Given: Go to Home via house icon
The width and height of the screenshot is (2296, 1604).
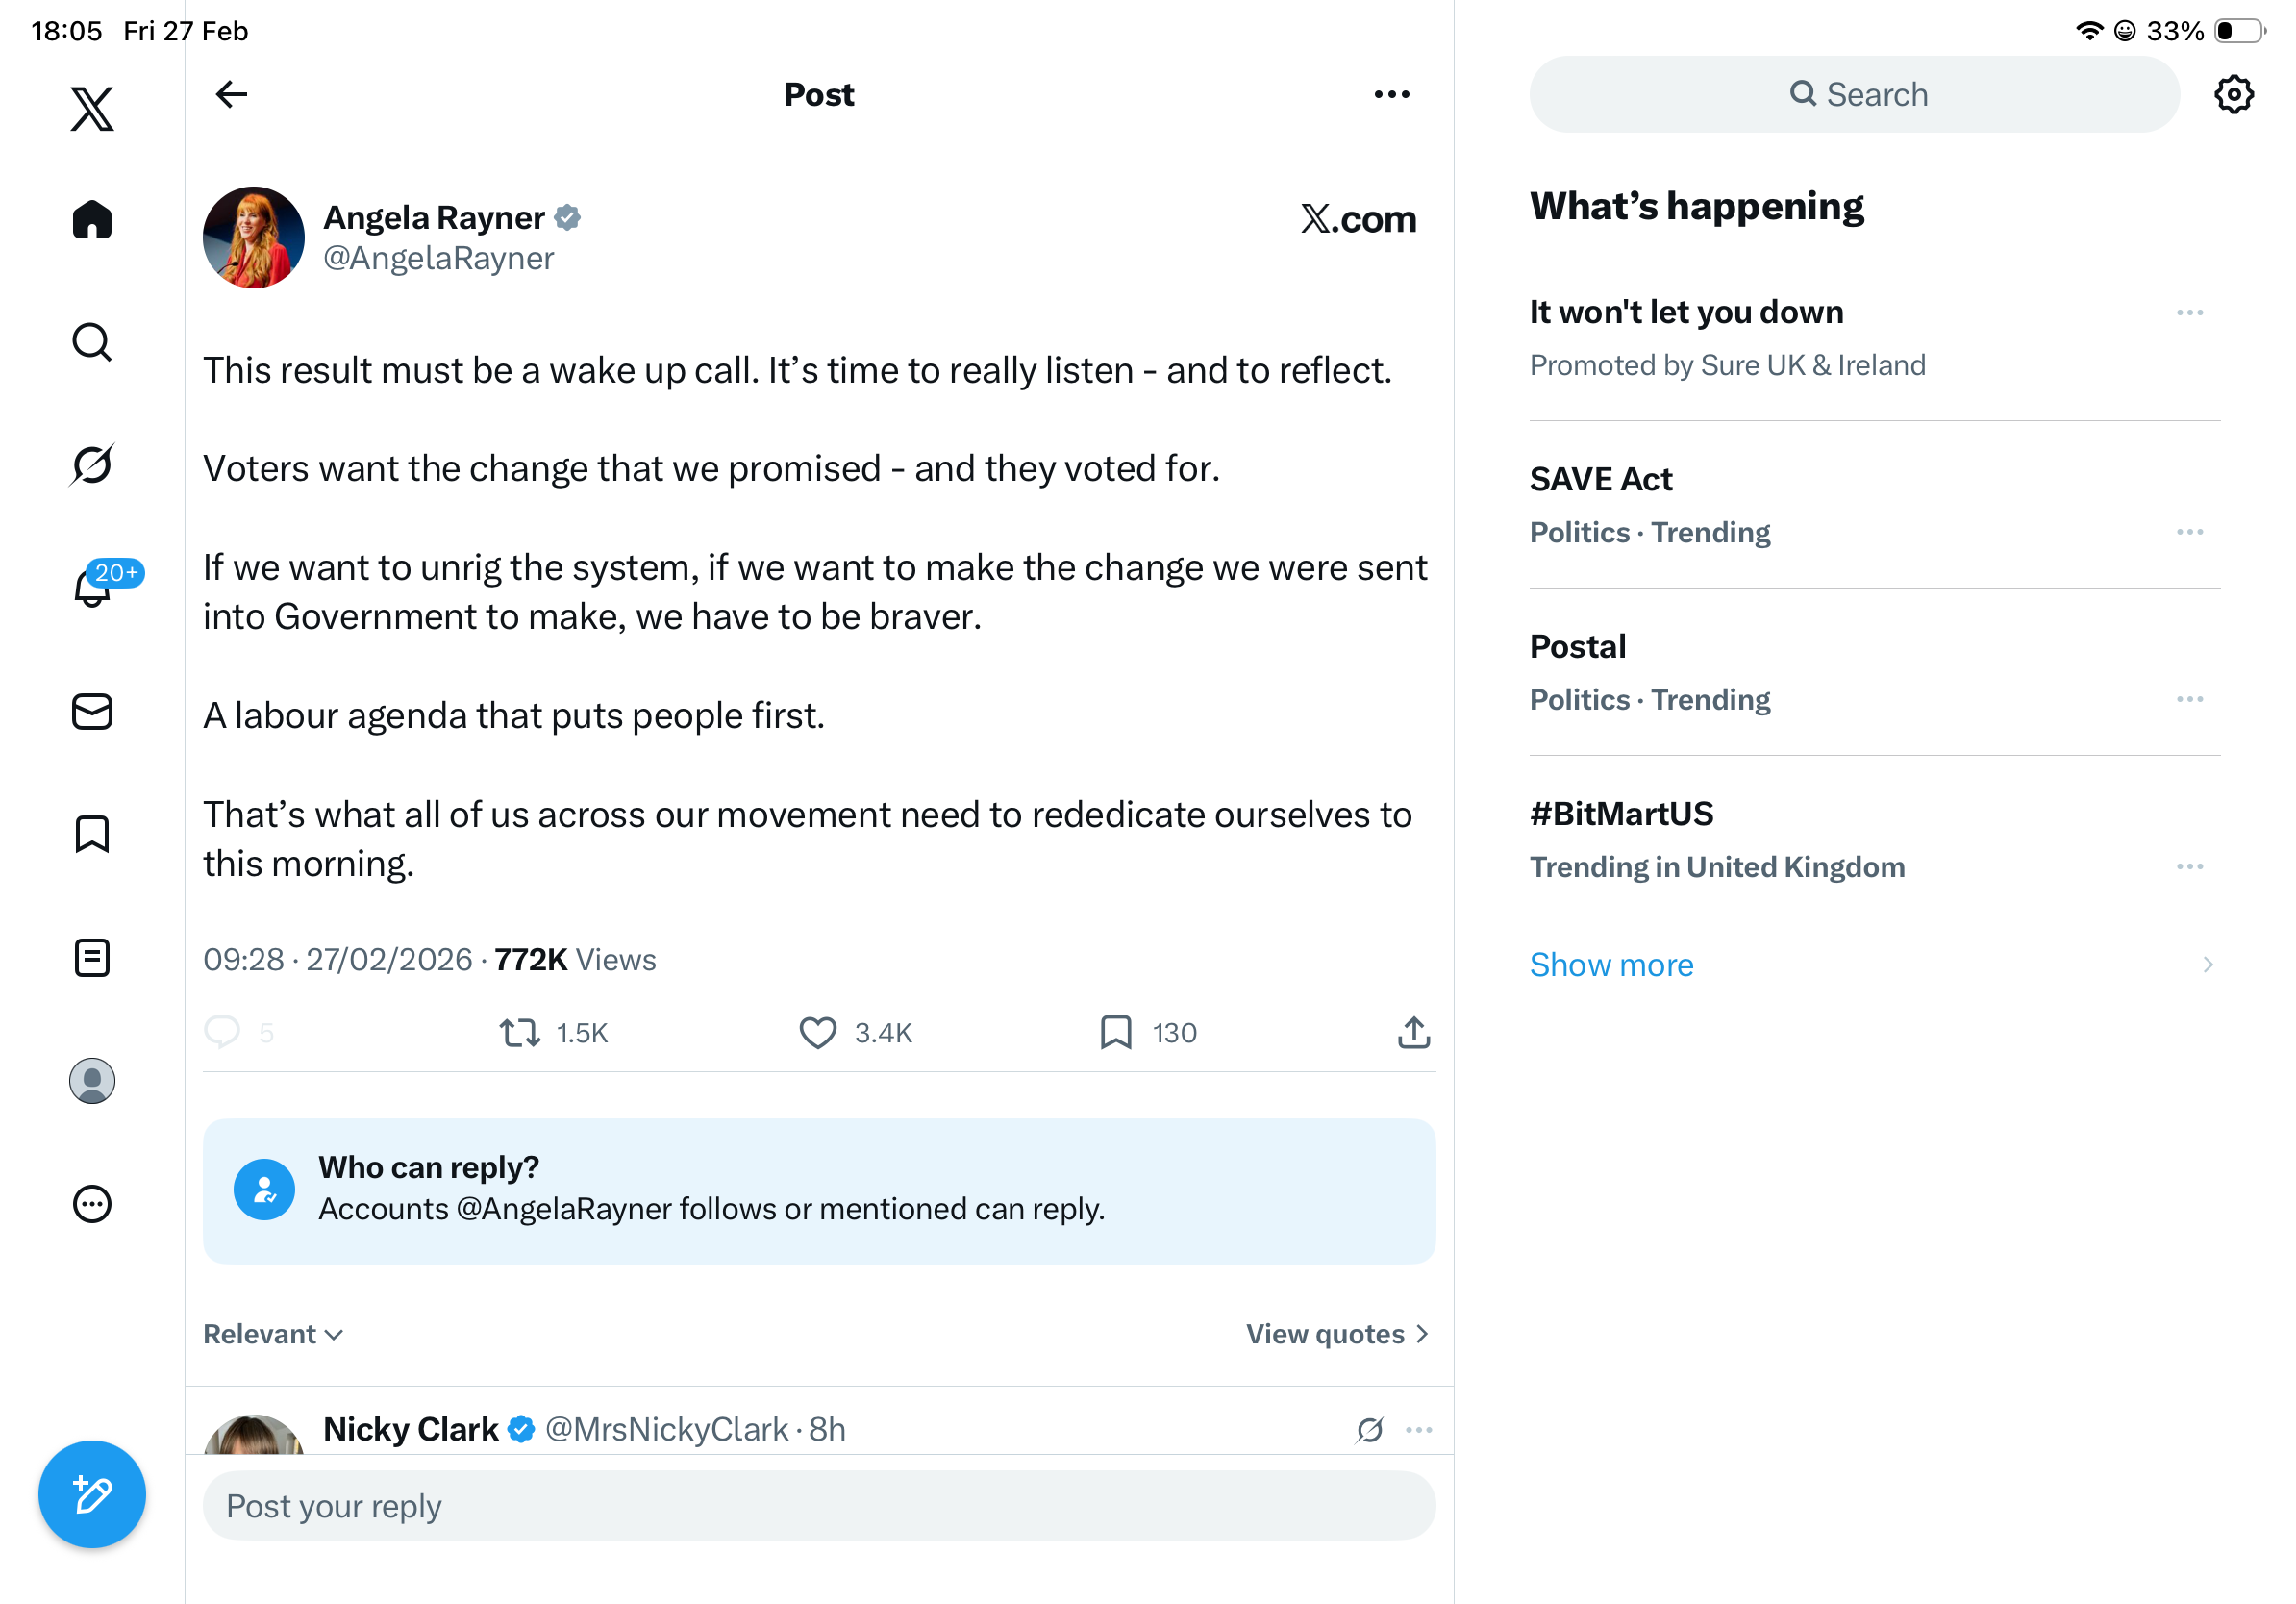Looking at the screenshot, I should click(92, 220).
